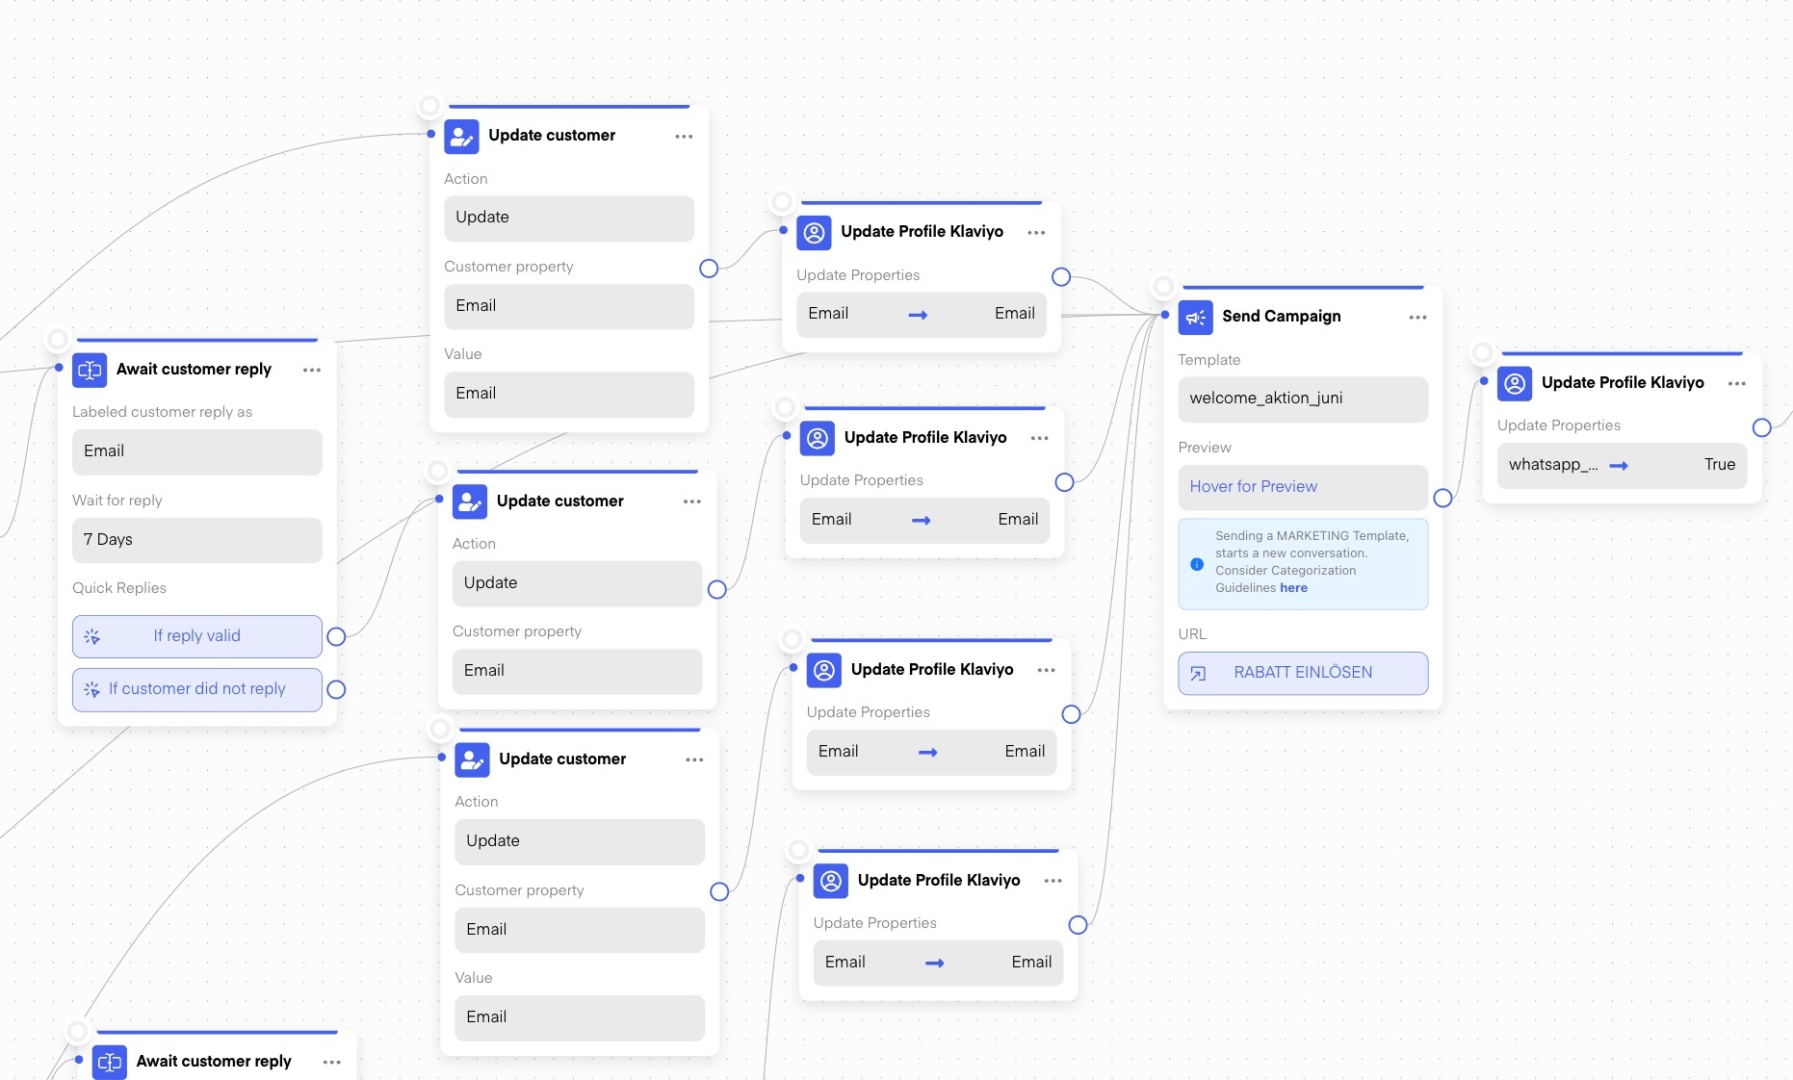The image size is (1793, 1080).
Task: Open the Labeled customer reply as Email field
Action: pyautogui.click(x=197, y=451)
